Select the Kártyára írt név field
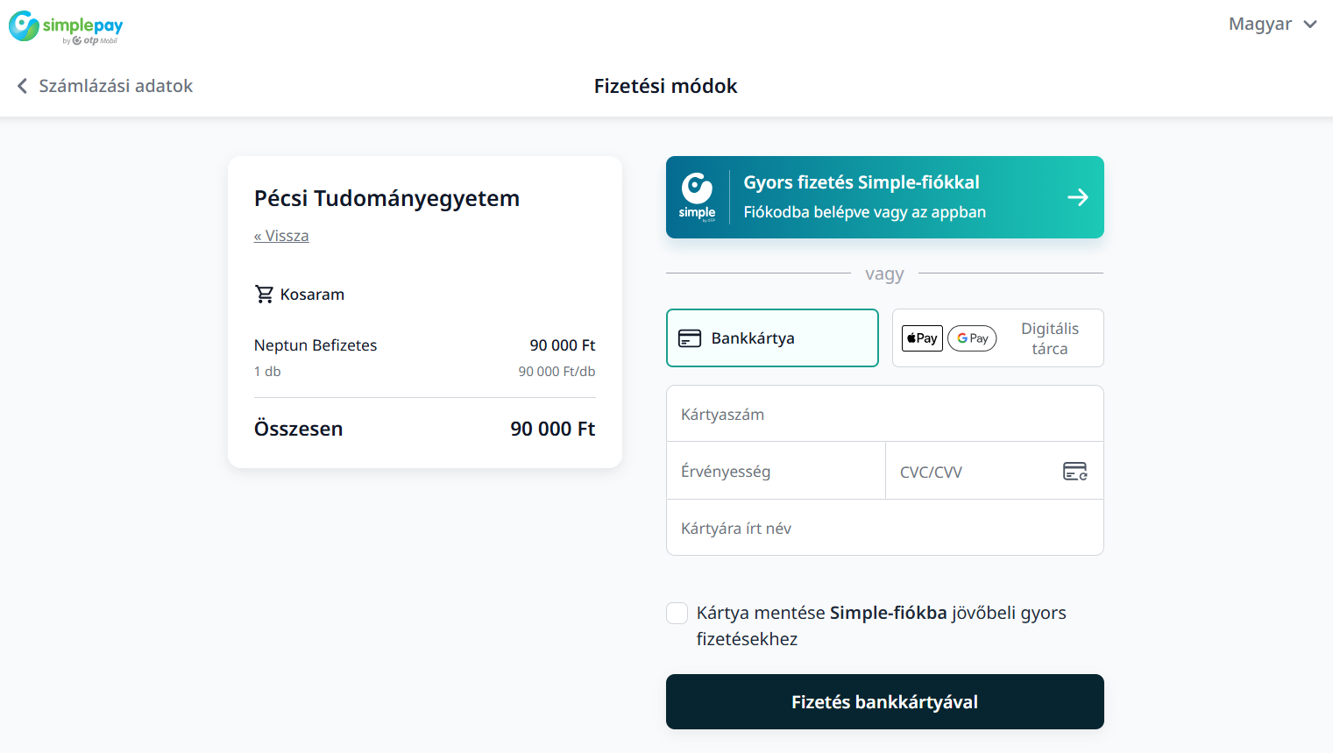Screen dimensions: 1333x753 [x=884, y=529]
